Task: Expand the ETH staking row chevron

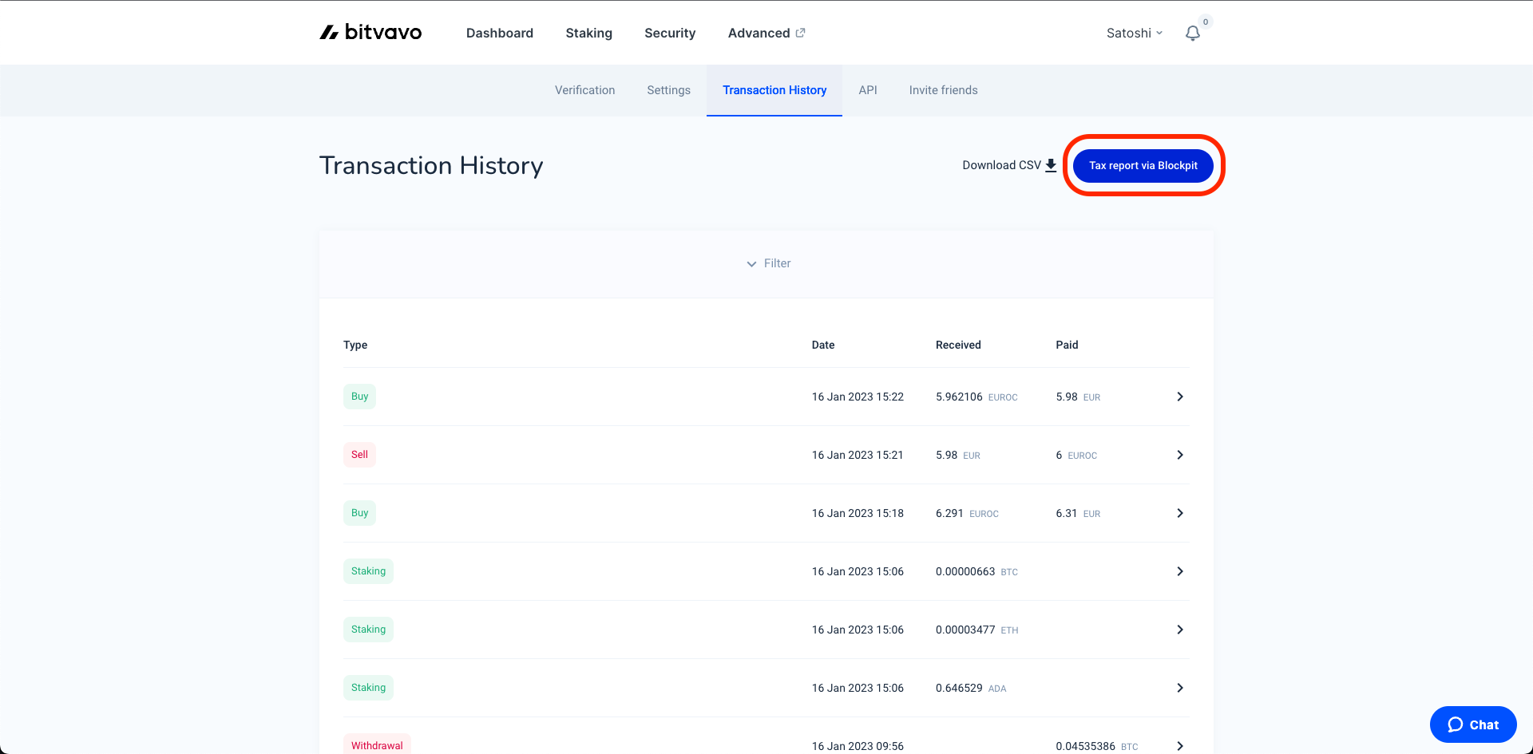Action: [1180, 630]
